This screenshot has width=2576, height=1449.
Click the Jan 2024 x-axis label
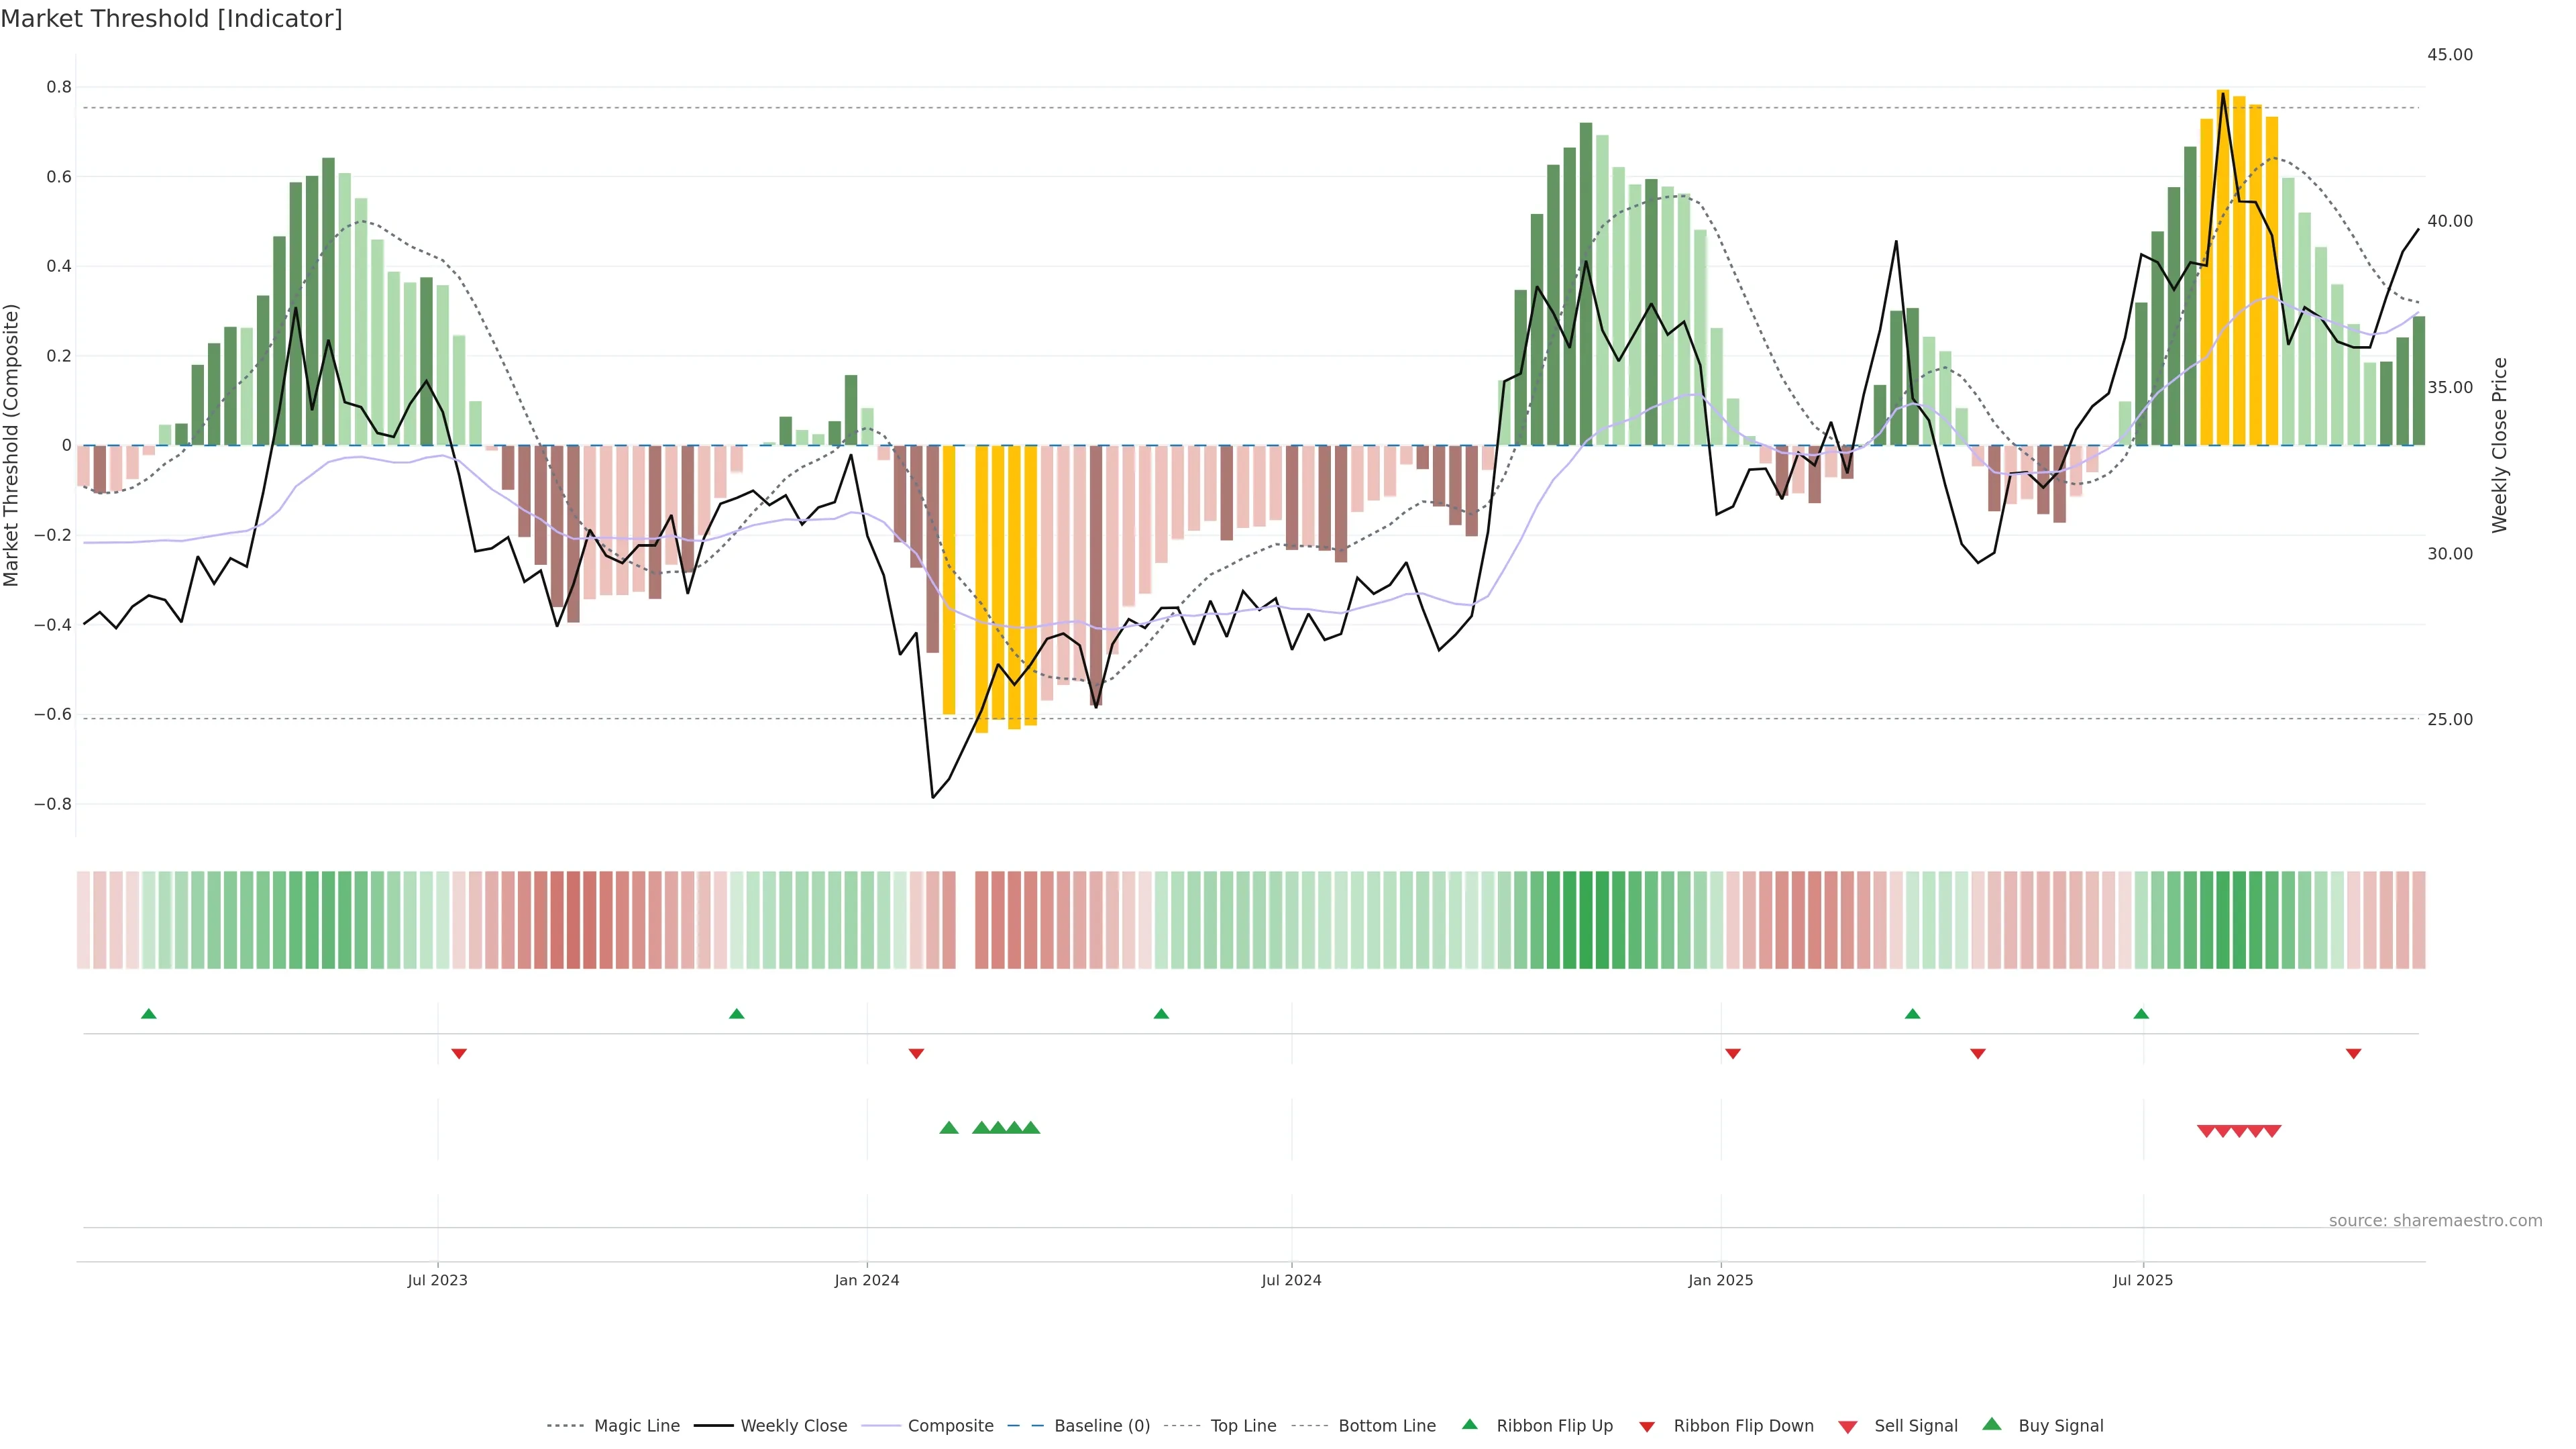pyautogui.click(x=867, y=1280)
